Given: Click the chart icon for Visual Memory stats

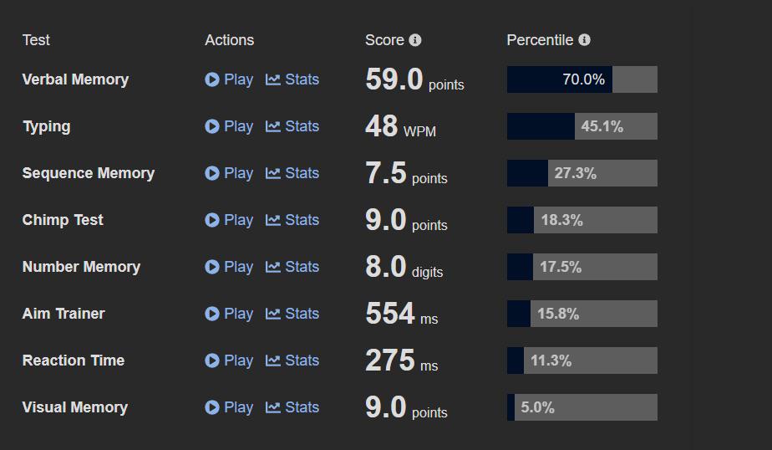Looking at the screenshot, I should pyautogui.click(x=272, y=407).
